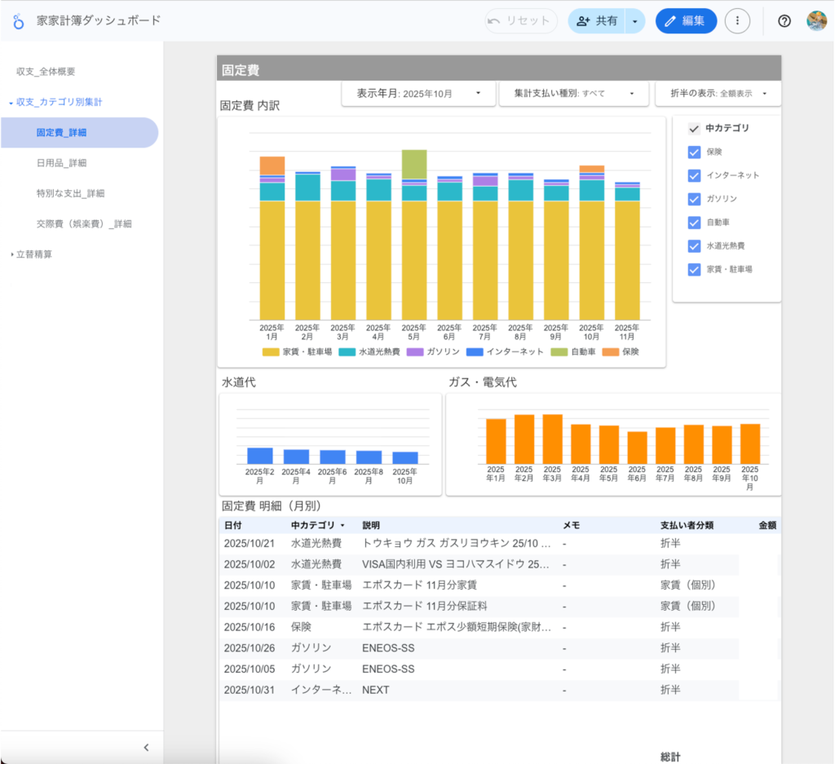Collapse the sidebar with the chevron arrow
The width and height of the screenshot is (835, 764).
[146, 747]
